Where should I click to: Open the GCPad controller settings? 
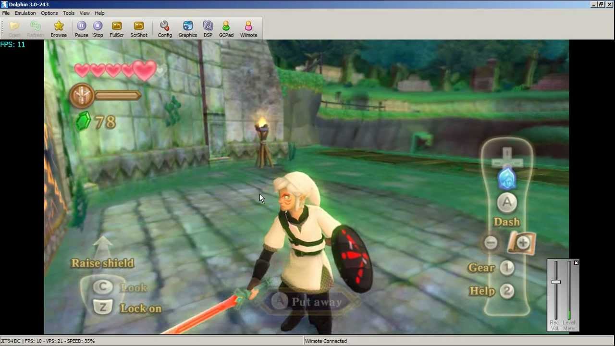pos(226,29)
